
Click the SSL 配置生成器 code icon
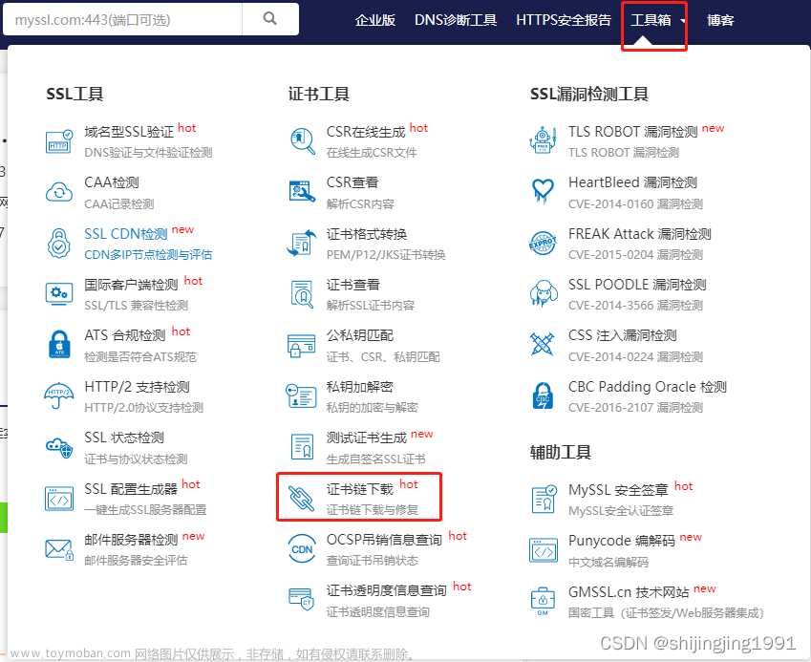click(x=59, y=499)
